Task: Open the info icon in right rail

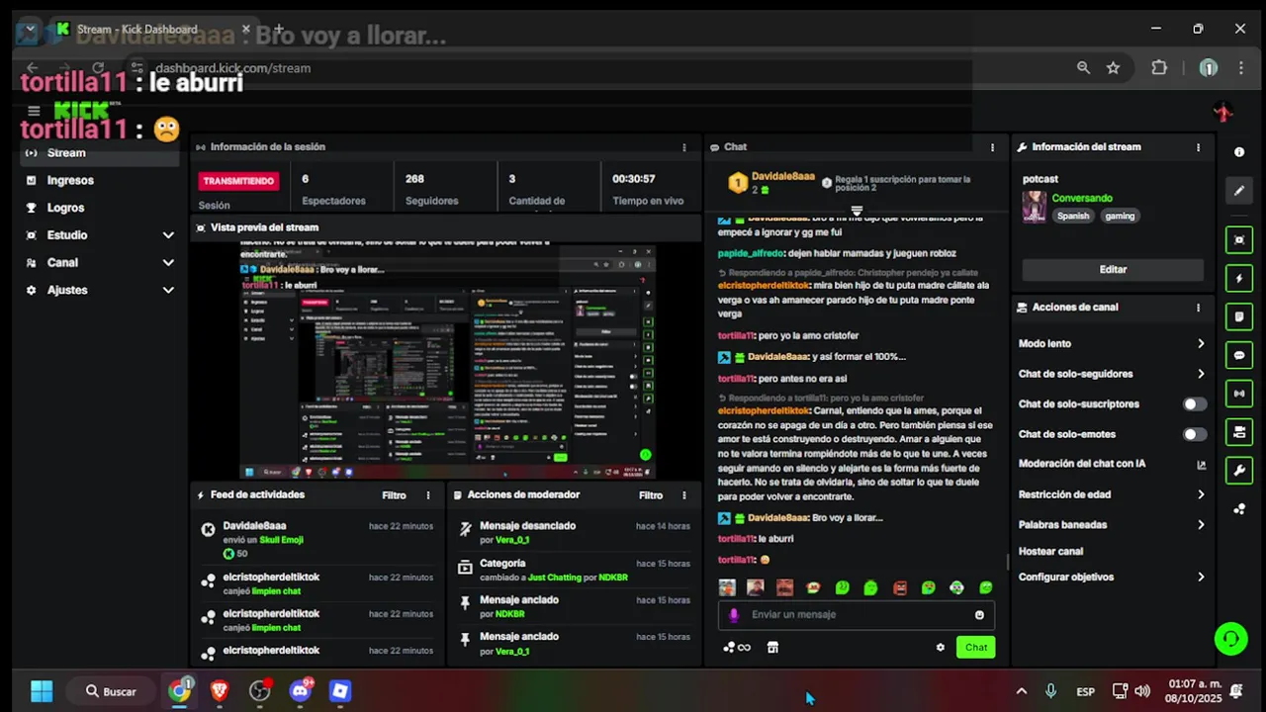Action: (1239, 152)
